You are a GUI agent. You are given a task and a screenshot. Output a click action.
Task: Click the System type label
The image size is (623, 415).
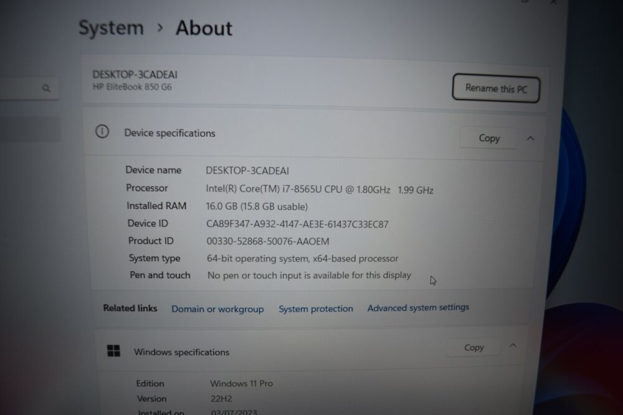coord(155,258)
